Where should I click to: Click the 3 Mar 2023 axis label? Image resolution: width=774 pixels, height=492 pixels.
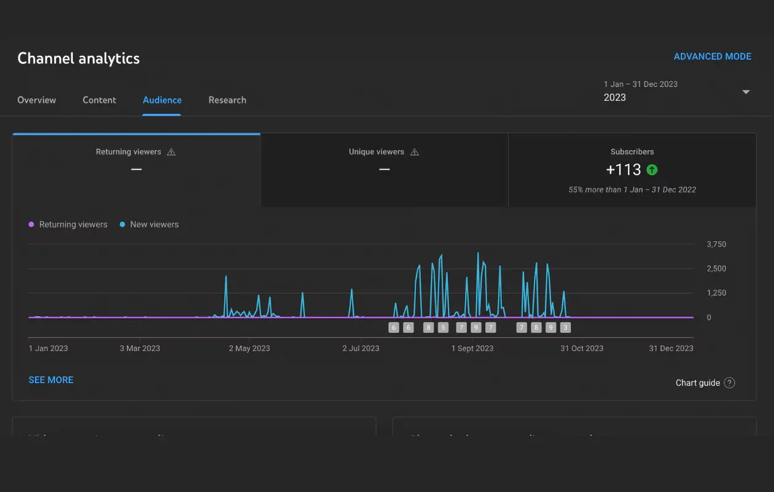coord(139,348)
